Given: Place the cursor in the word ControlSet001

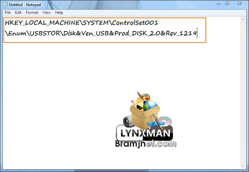Looking at the screenshot, I should point(135,23).
